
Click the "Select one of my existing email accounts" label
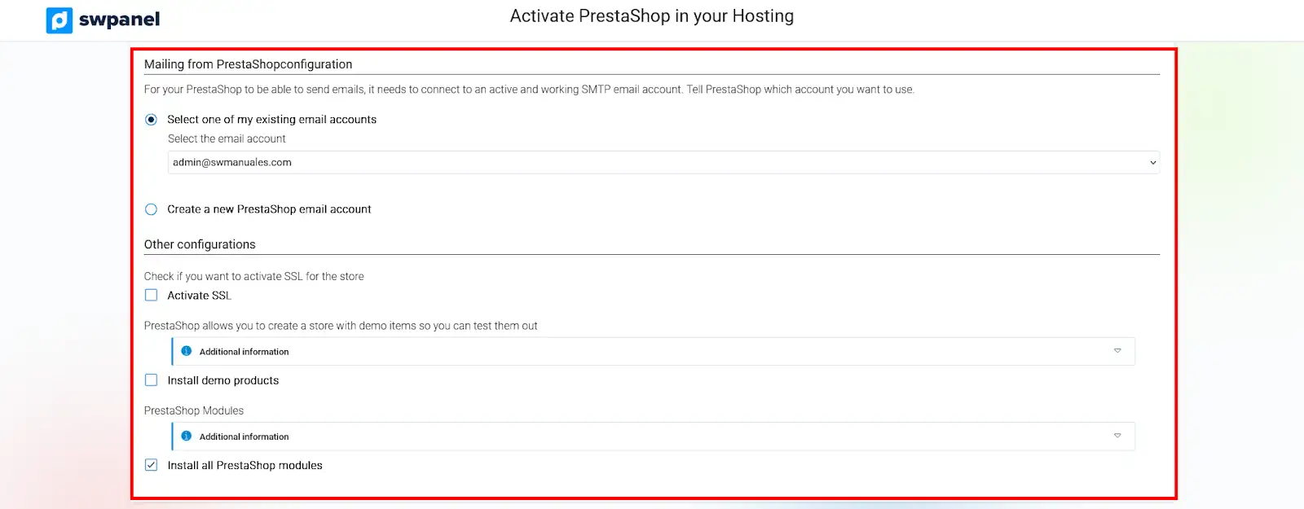pyautogui.click(x=271, y=120)
